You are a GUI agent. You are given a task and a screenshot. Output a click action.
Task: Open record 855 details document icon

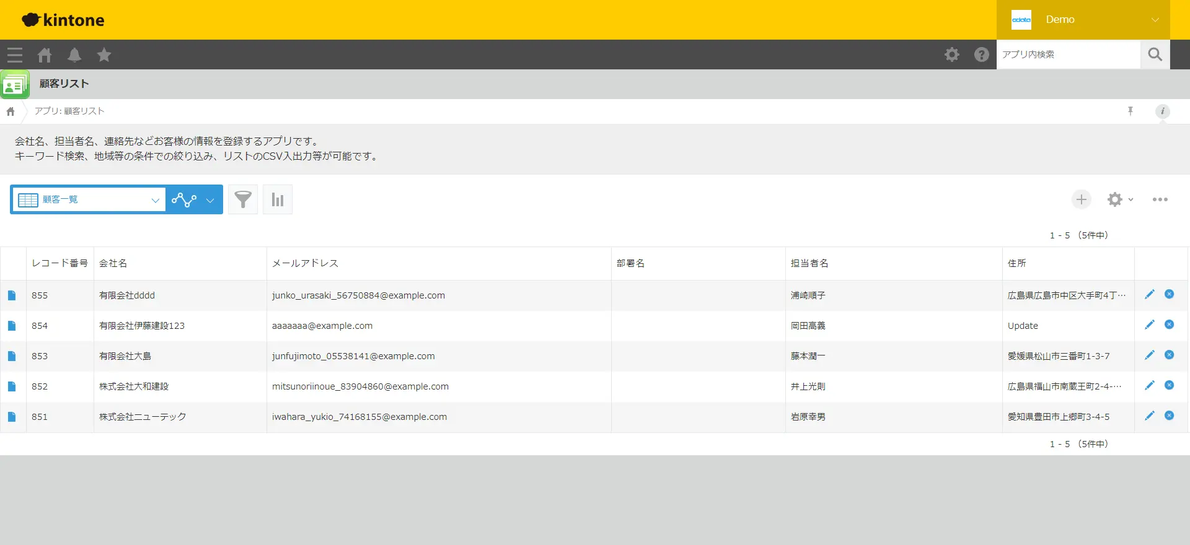[x=12, y=295]
